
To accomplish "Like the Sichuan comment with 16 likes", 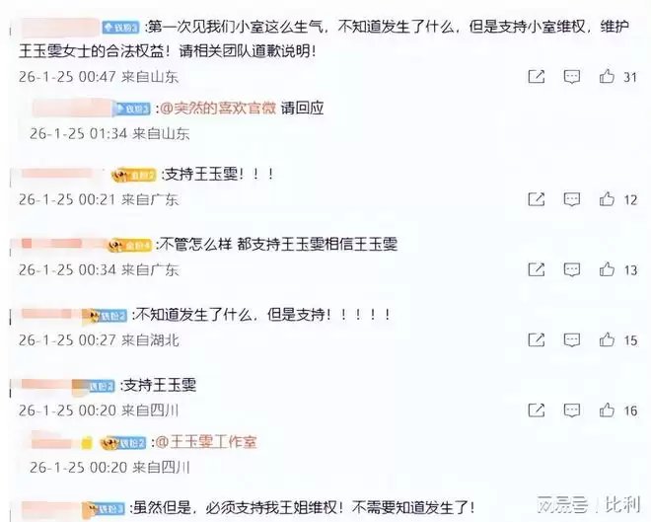I will [607, 410].
